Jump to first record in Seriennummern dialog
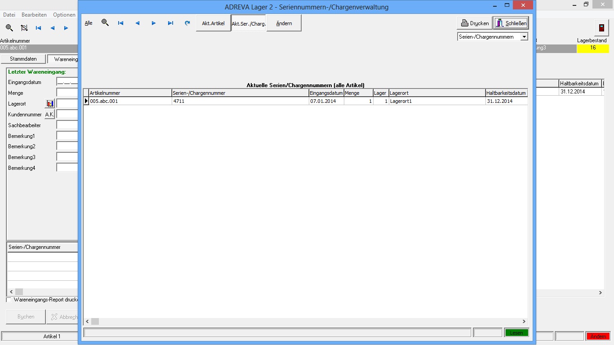The width and height of the screenshot is (614, 345). coord(120,23)
